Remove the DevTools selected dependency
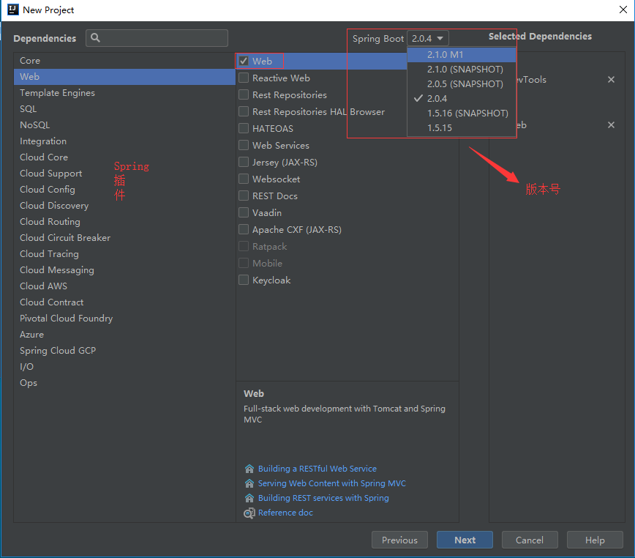 tap(611, 80)
